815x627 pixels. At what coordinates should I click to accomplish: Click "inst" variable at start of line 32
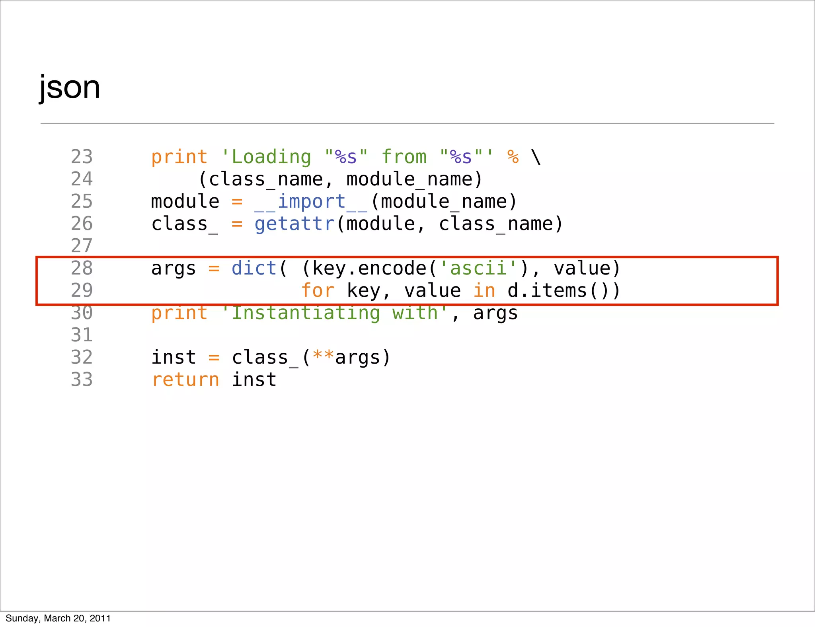click(x=174, y=357)
